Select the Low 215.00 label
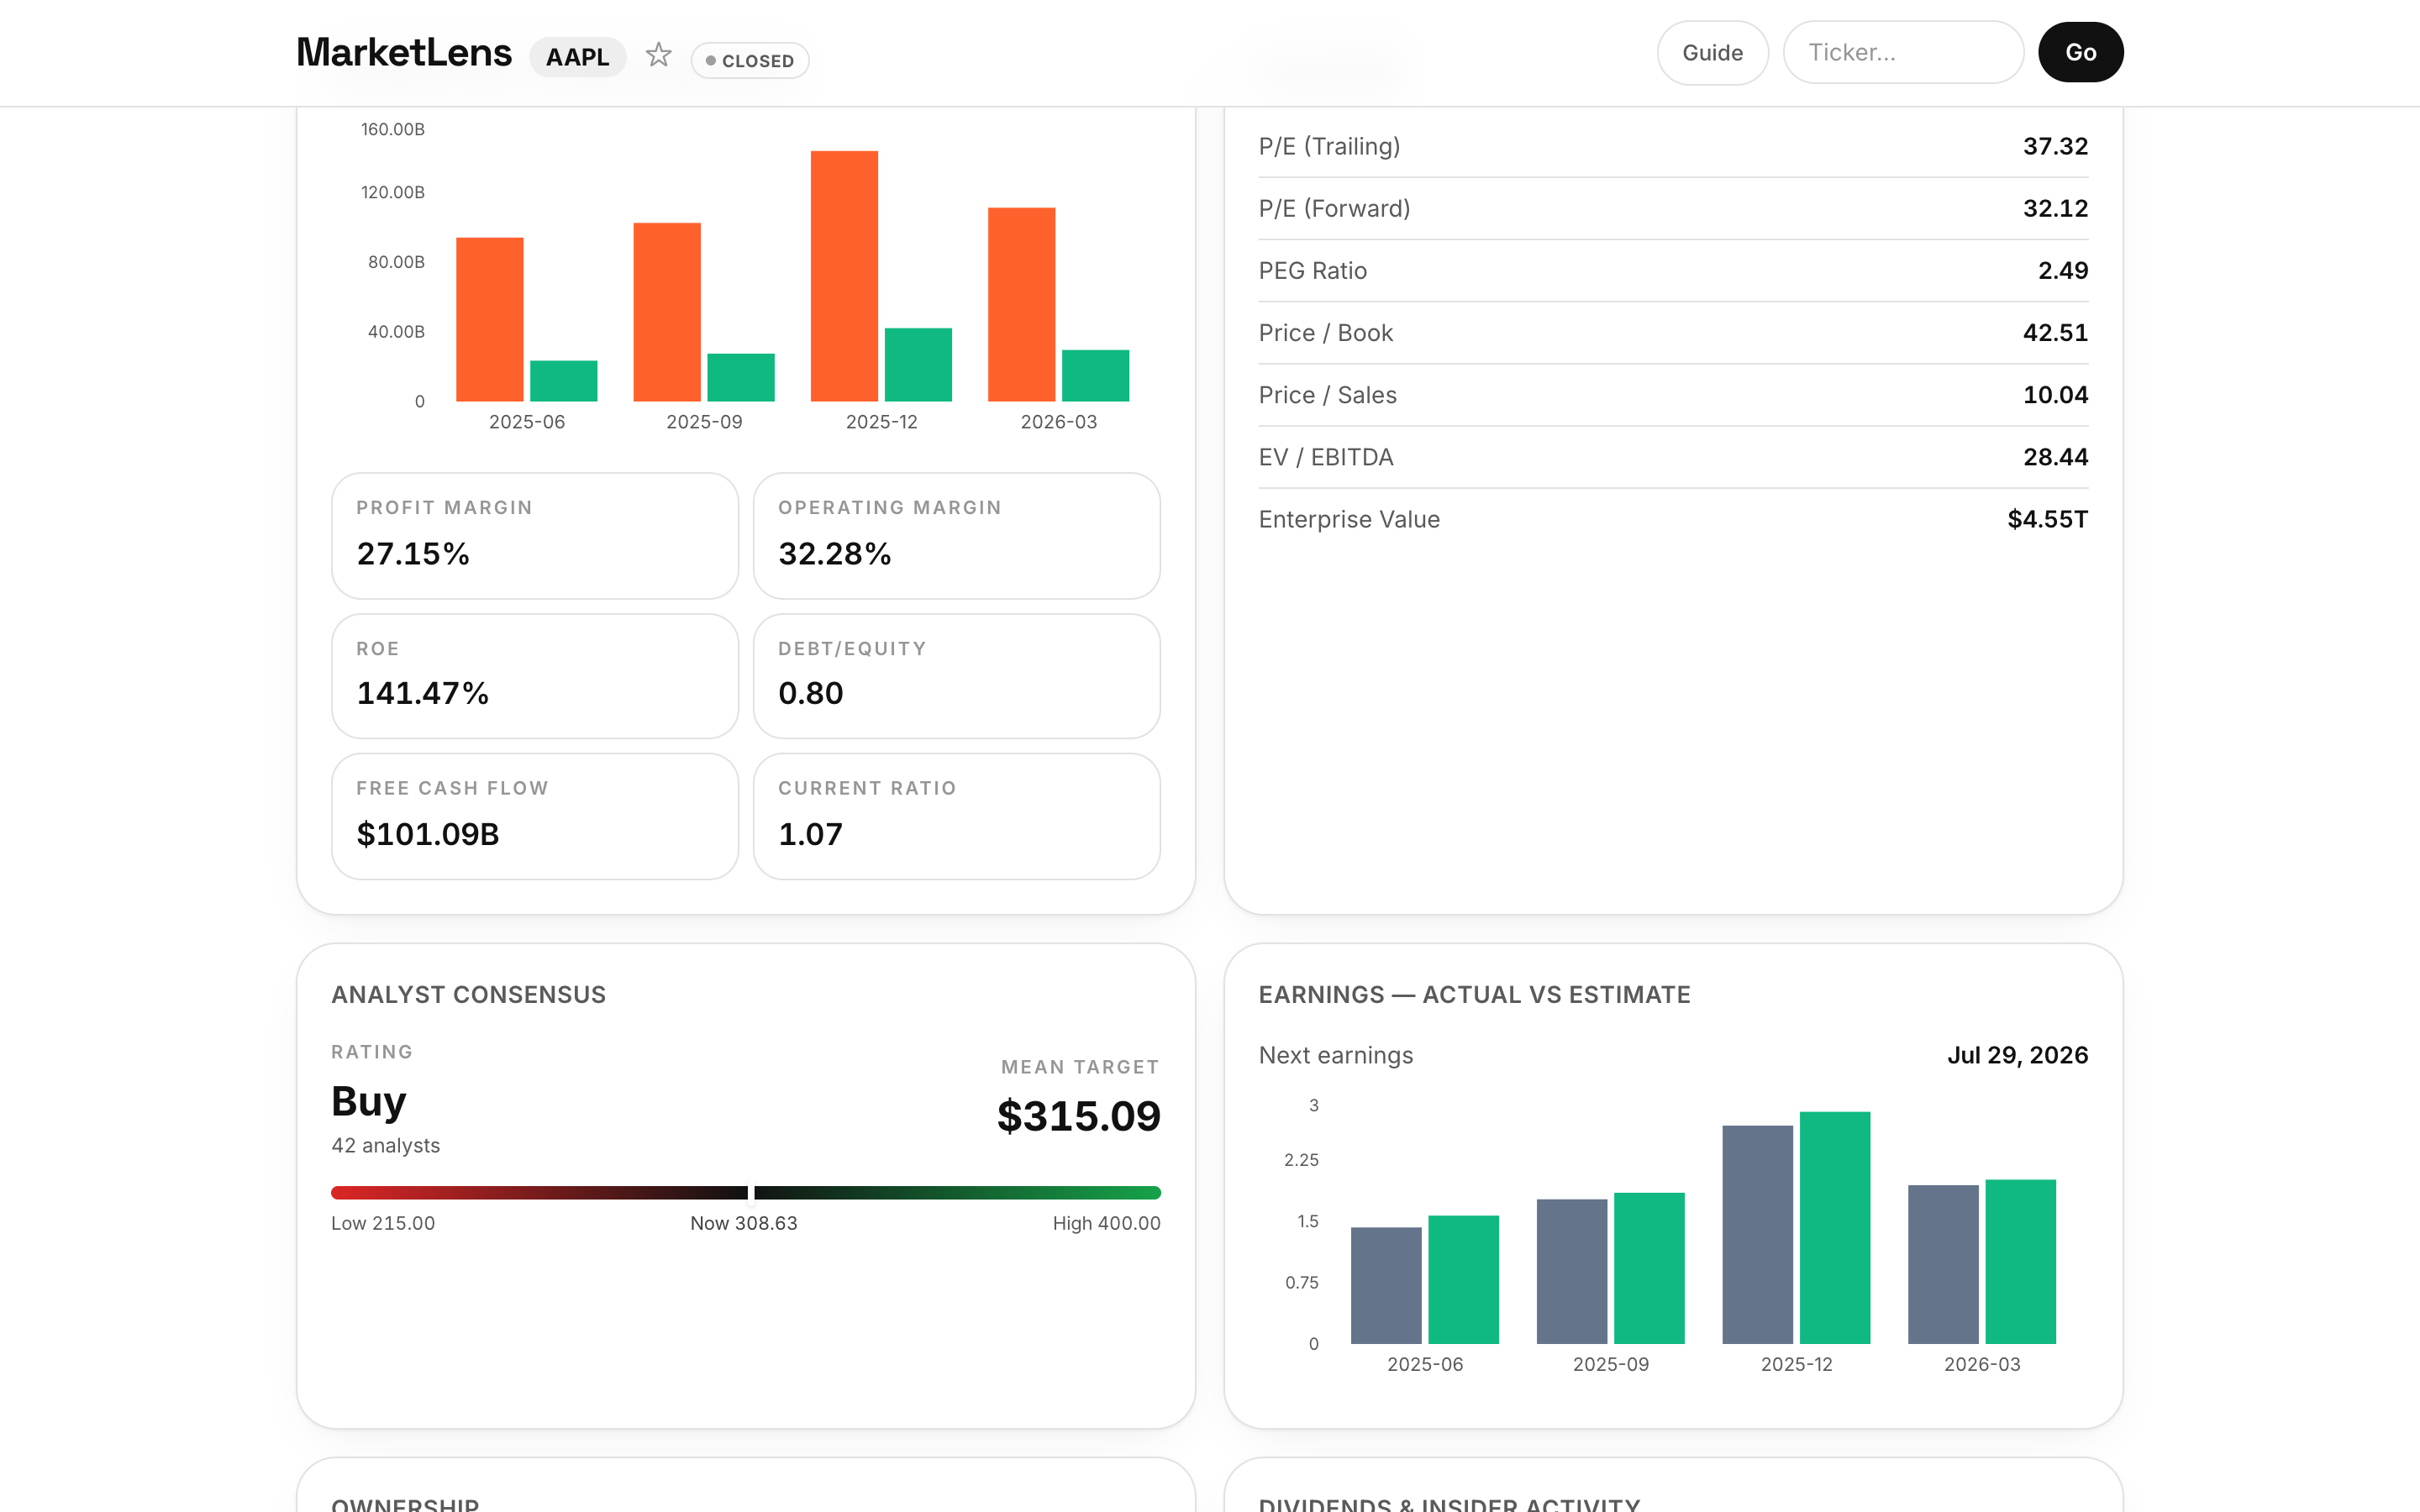 pyautogui.click(x=383, y=1223)
